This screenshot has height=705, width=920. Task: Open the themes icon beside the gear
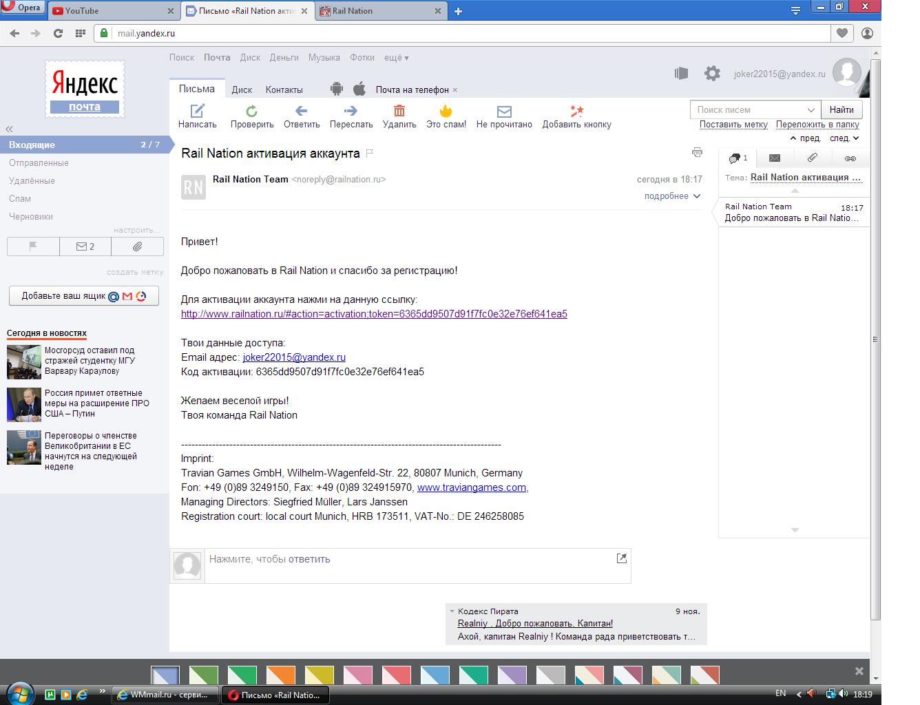coord(681,74)
